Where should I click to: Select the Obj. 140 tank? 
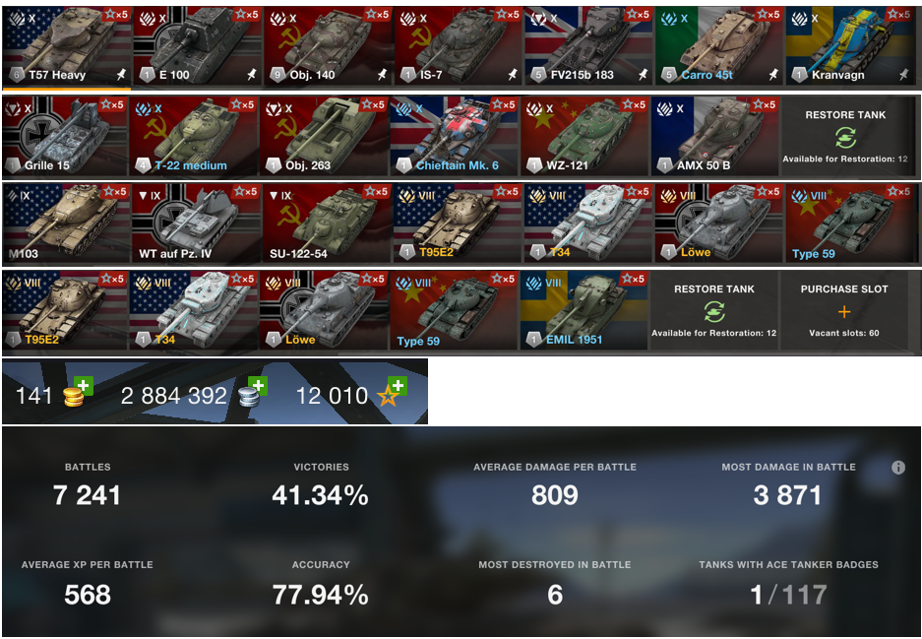click(328, 46)
